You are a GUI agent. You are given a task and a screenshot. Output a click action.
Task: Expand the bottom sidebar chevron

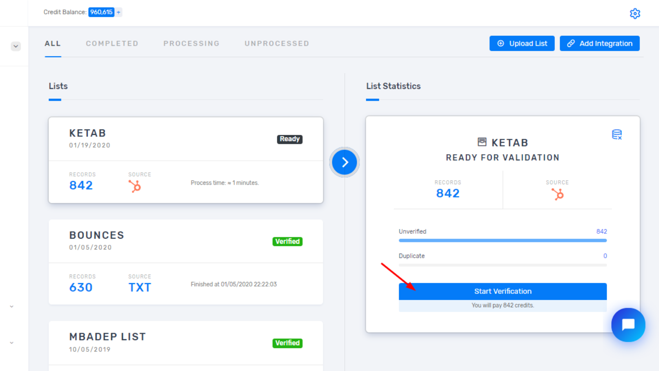(11, 343)
